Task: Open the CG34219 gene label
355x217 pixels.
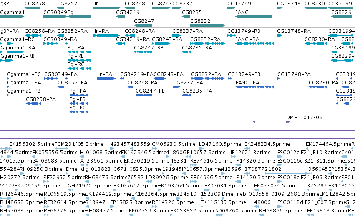Action: click(128, 12)
